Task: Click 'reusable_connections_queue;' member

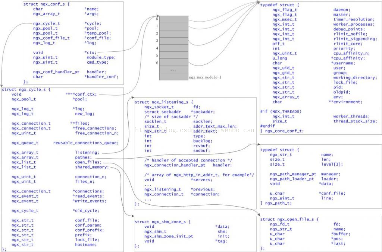Action: coord(86,143)
